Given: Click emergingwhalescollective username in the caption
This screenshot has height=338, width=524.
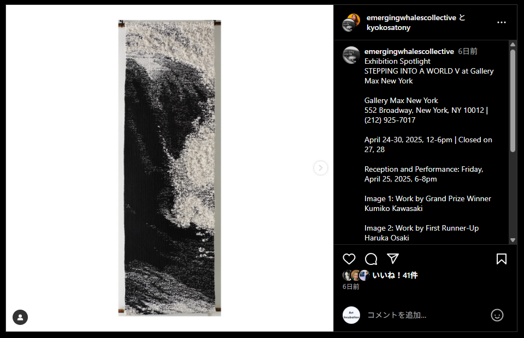Looking at the screenshot, I should tap(409, 51).
